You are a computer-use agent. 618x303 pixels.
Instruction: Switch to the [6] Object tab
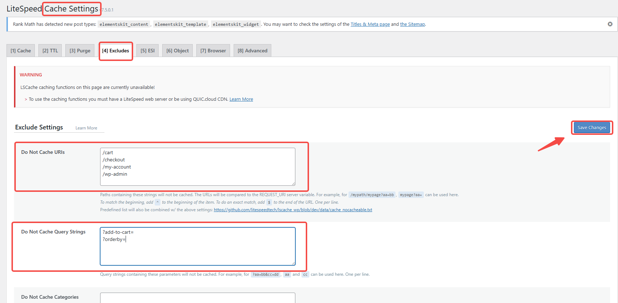(178, 51)
